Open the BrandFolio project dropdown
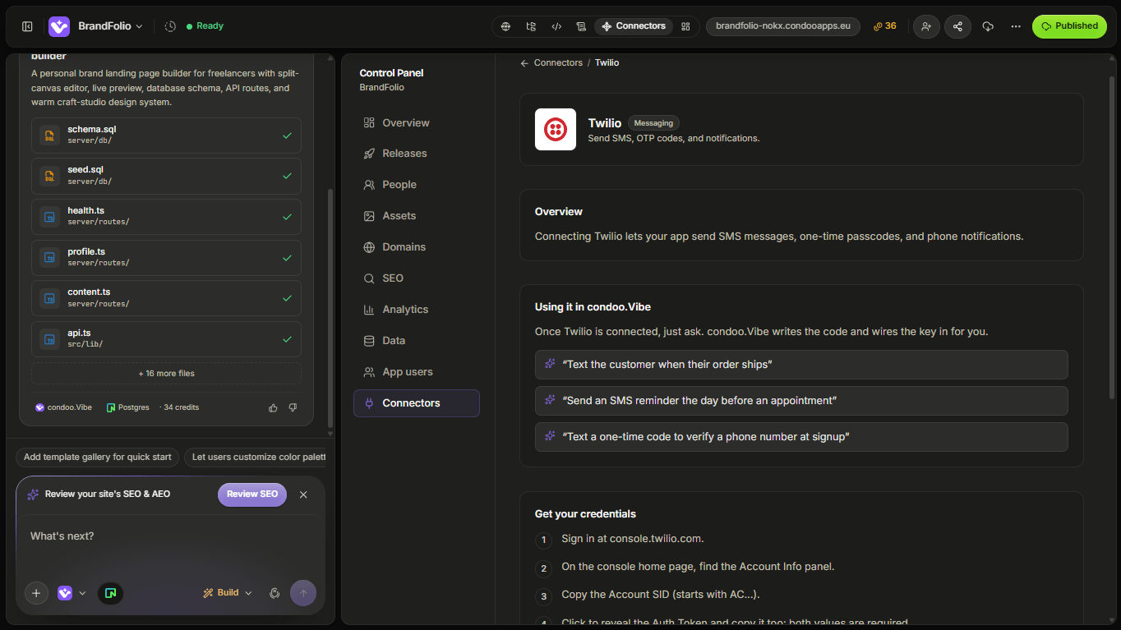 tap(110, 26)
